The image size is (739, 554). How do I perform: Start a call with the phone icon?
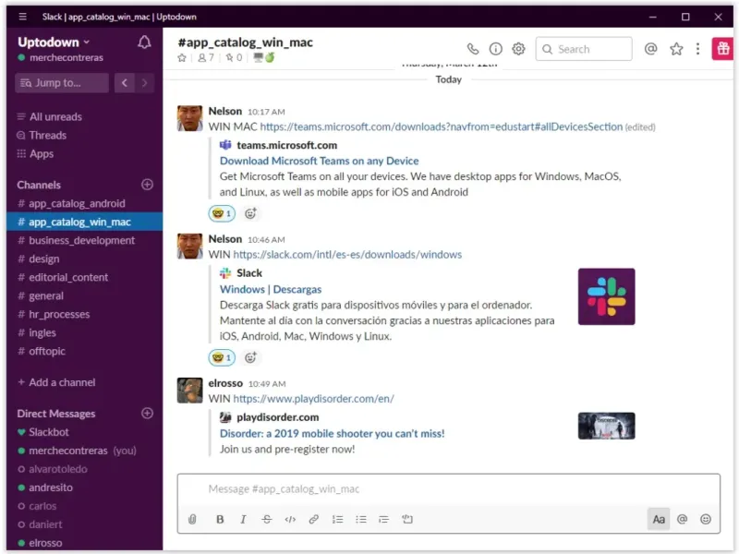pos(473,49)
